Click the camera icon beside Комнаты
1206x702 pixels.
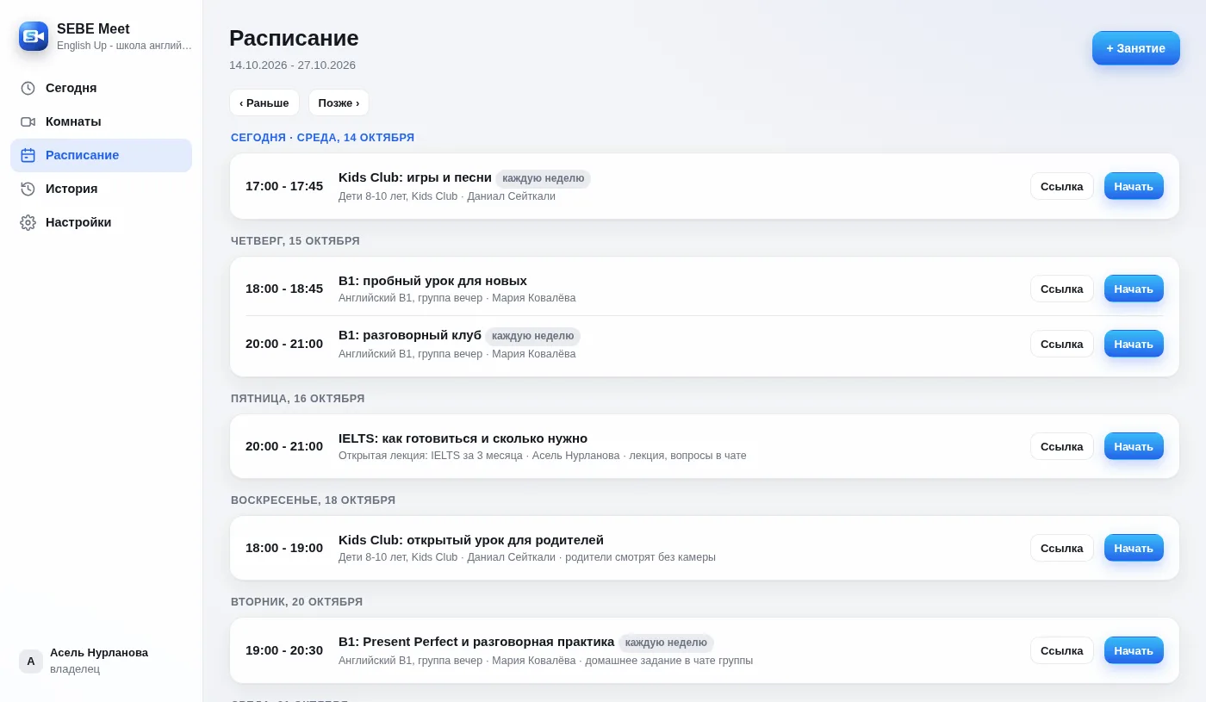pyautogui.click(x=28, y=121)
